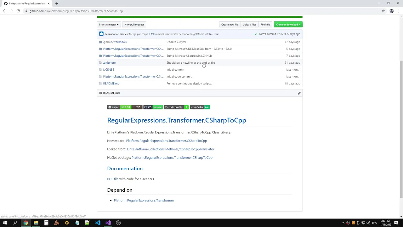Click the latest commit hash e766cab
The image size is (403, 227).
[281, 34]
